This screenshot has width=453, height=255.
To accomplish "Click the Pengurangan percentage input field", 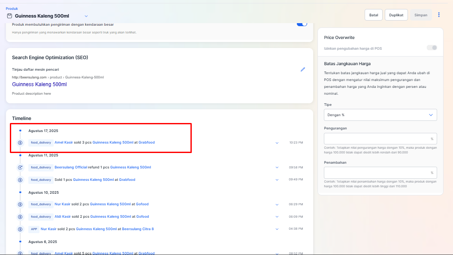I will point(380,138).
